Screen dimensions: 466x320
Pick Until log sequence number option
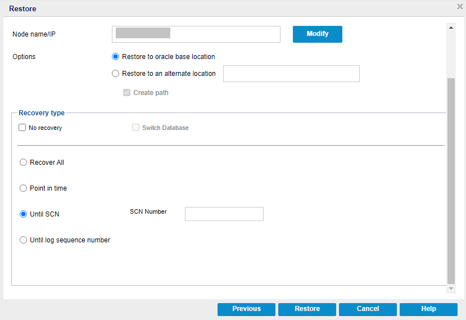(24, 240)
